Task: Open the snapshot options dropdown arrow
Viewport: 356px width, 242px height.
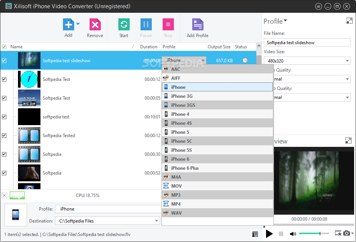Action: tap(352, 233)
